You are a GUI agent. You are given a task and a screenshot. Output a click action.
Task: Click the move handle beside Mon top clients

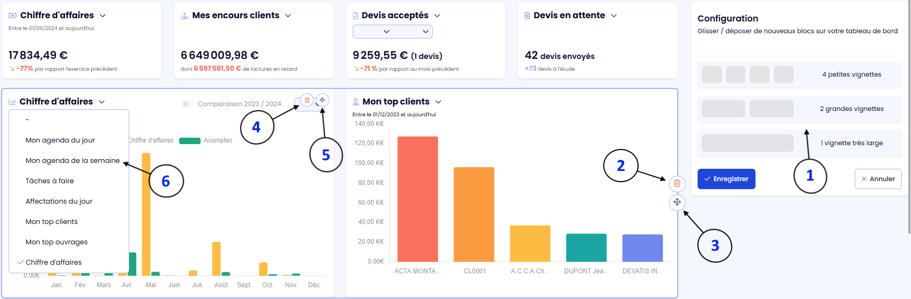677,202
